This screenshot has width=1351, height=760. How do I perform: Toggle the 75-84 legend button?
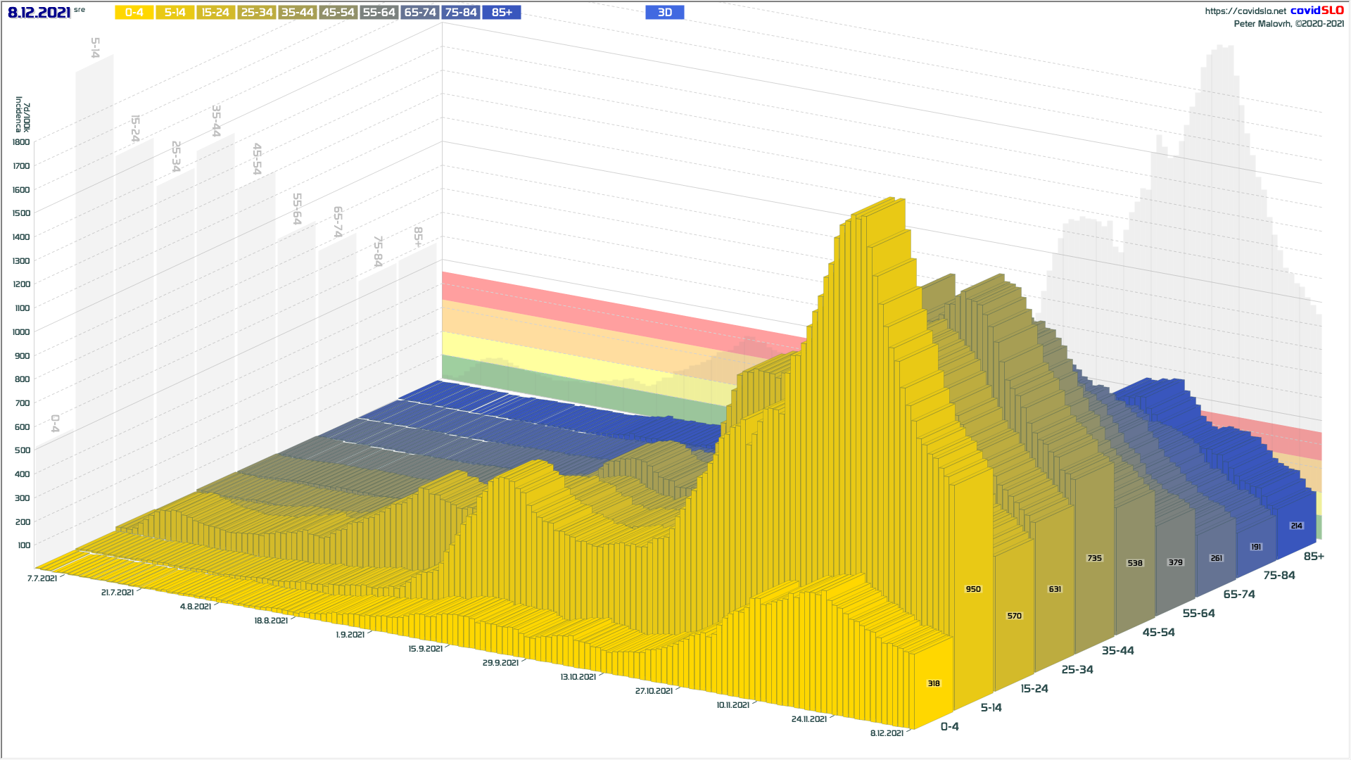(461, 13)
